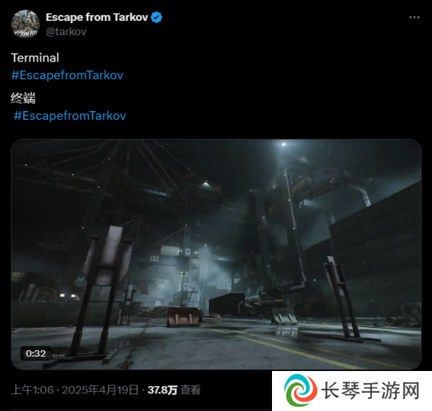Open the second #EscapefromTarkov hashtag below 终端

70,116
